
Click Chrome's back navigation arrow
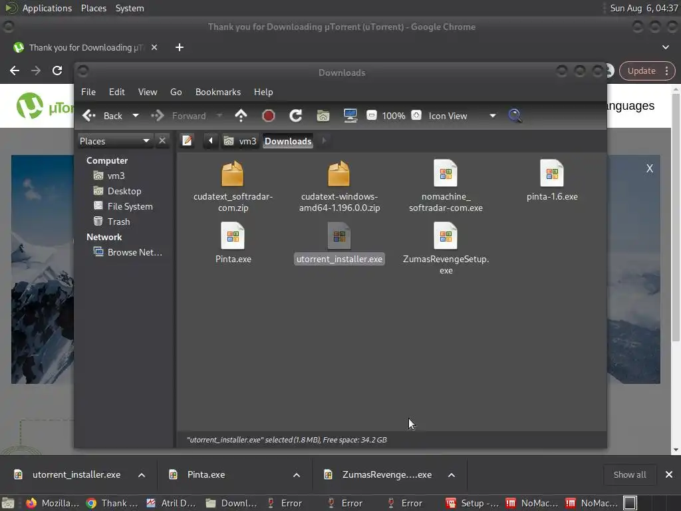click(15, 71)
